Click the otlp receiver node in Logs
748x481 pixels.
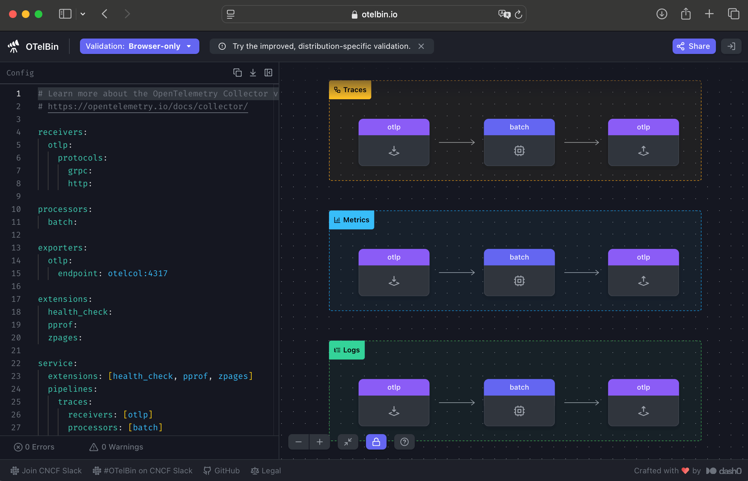pos(394,402)
